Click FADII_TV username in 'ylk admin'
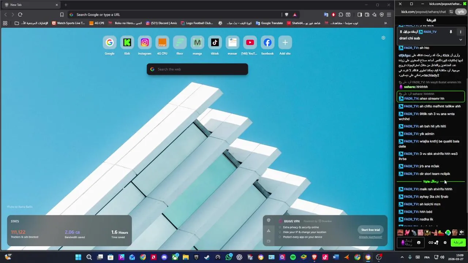Viewport: 468px width, 263px height. pyautogui.click(x=411, y=134)
